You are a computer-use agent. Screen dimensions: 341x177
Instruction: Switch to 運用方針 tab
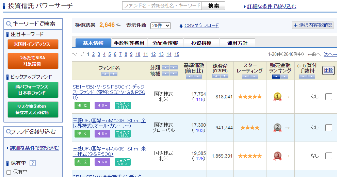pyautogui.click(x=237, y=43)
